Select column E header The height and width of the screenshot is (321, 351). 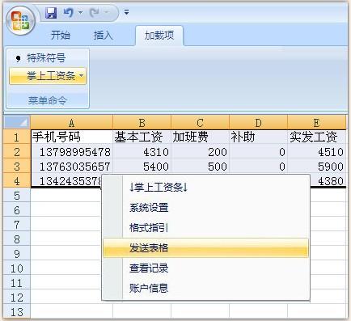coord(317,123)
